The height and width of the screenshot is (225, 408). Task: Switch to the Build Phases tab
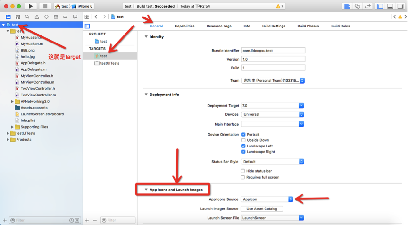point(308,26)
